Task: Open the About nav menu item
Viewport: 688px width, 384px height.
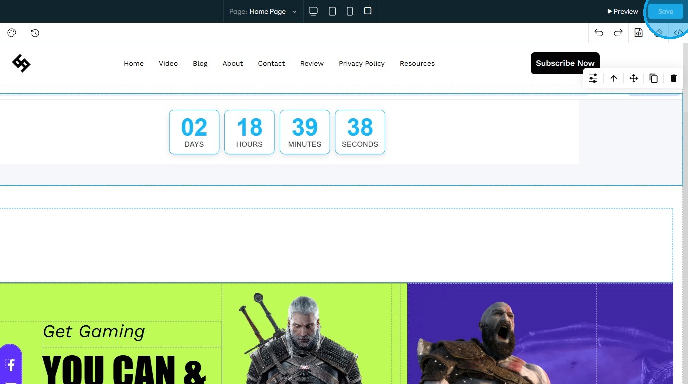Action: click(x=233, y=63)
